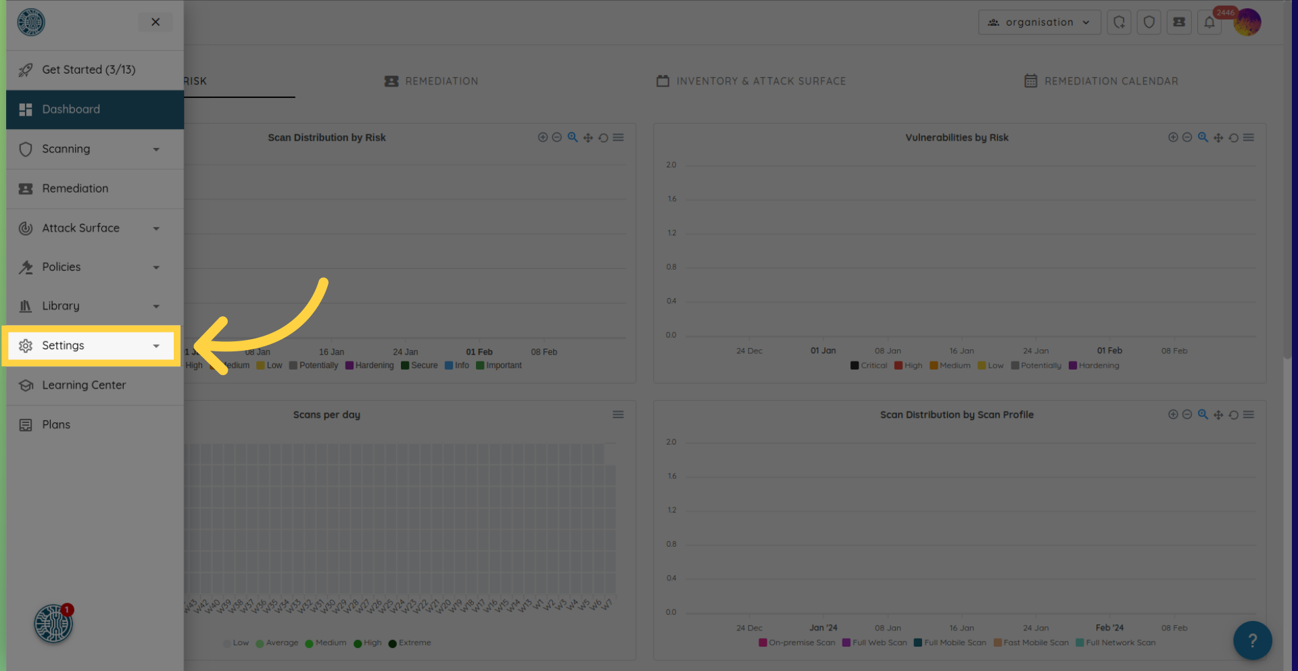Open the organisation dropdown
Viewport: 1298px width, 671px height.
point(1039,22)
